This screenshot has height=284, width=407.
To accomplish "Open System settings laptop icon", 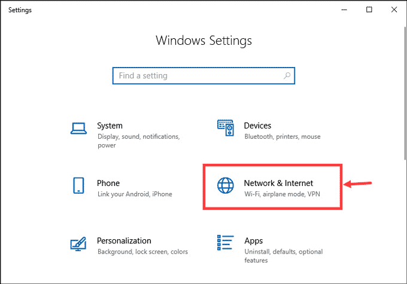I will 78,129.
